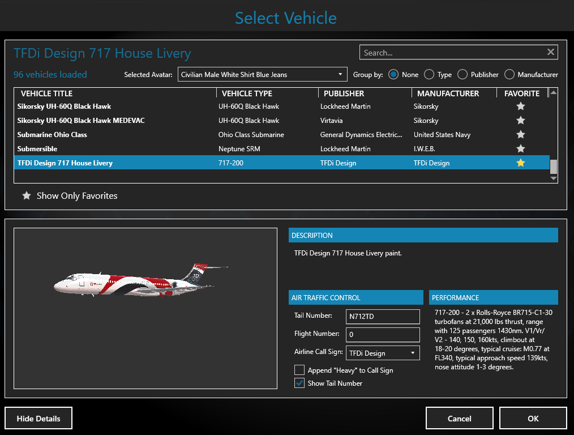Click the United States Navy manufacturer cell
This screenshot has width=574, height=435.
pyautogui.click(x=442, y=134)
